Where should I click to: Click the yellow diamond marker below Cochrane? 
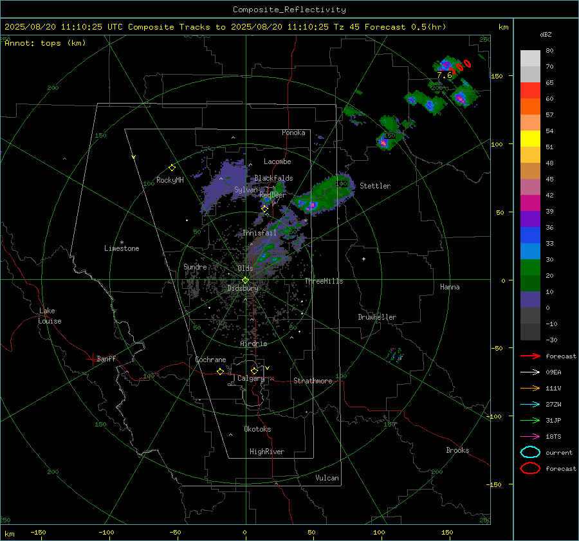pyautogui.click(x=220, y=372)
